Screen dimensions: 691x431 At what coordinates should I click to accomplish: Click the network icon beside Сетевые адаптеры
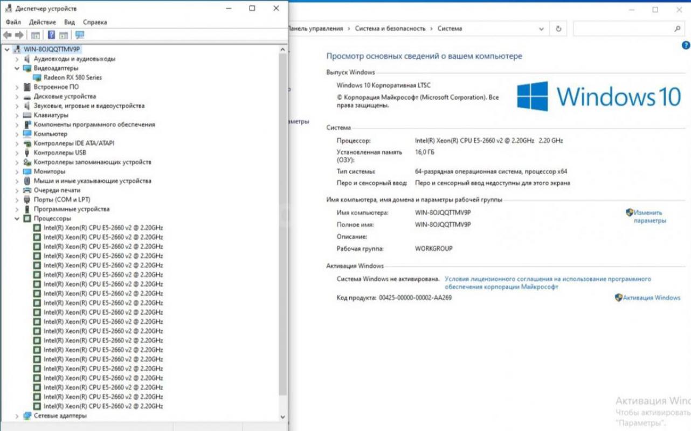[x=27, y=416]
